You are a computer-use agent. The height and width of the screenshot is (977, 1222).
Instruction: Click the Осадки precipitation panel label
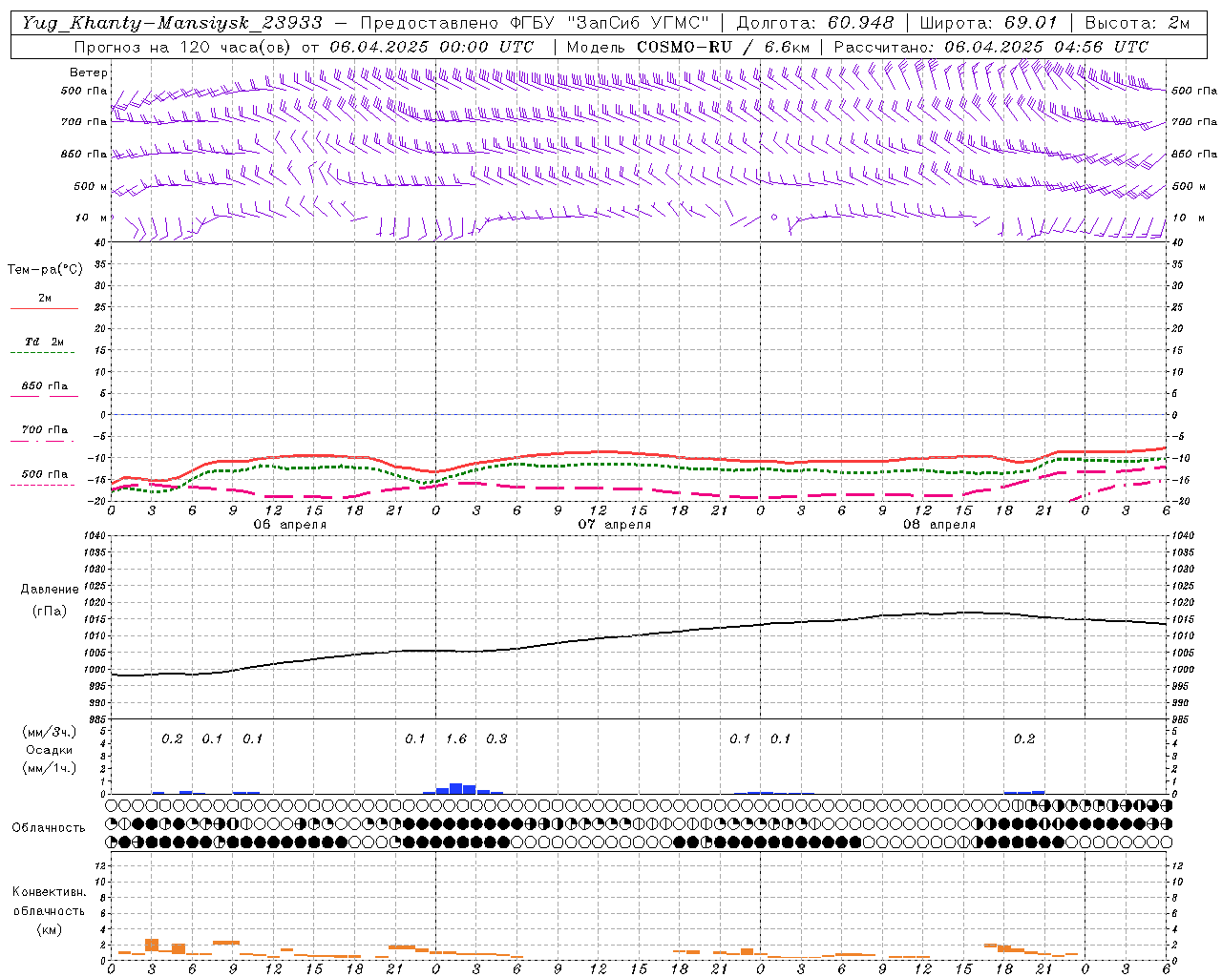(x=50, y=750)
